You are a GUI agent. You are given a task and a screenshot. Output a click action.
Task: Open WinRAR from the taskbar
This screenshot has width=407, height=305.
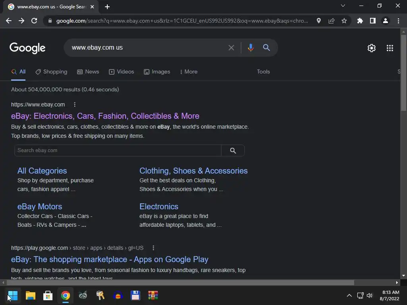[x=153, y=295]
